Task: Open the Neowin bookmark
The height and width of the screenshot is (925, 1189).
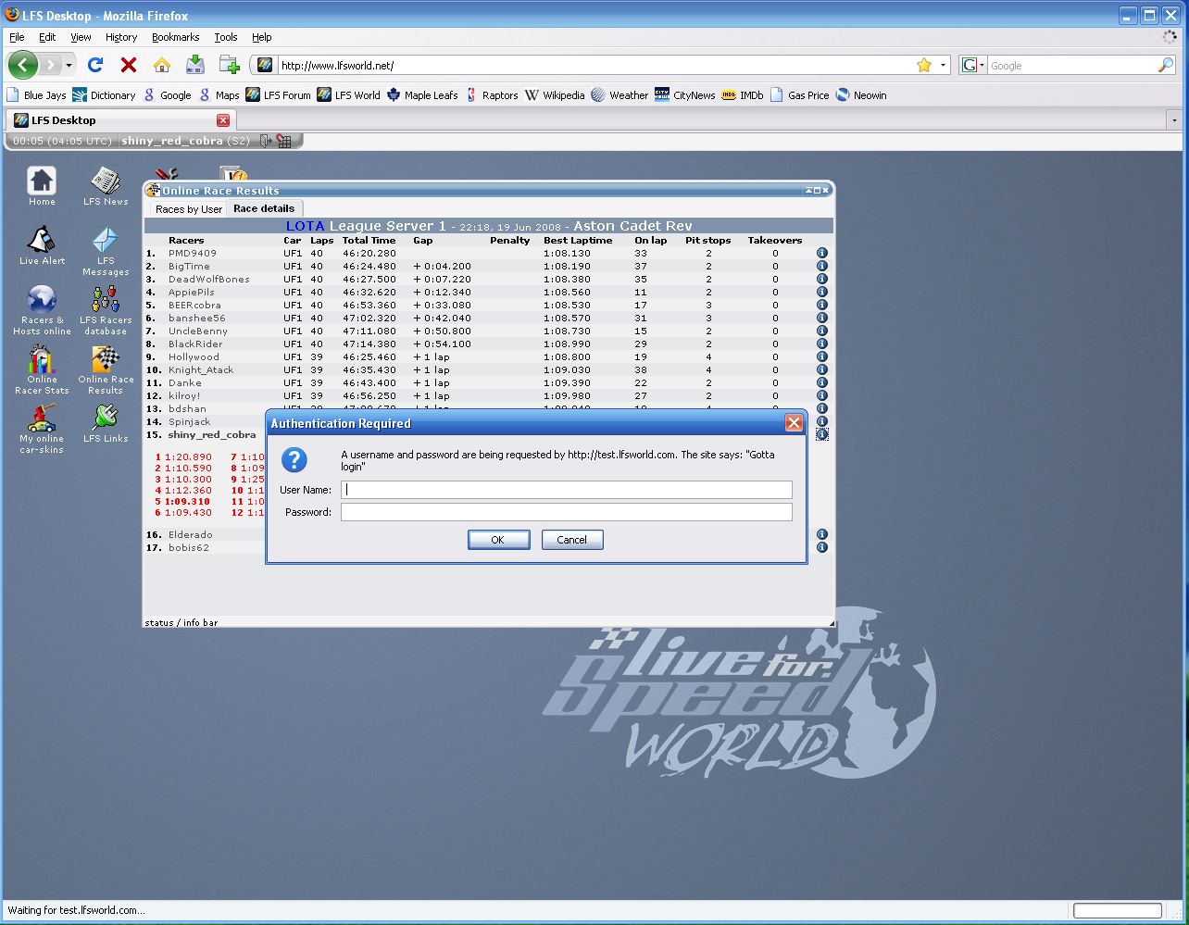Action: click(x=861, y=94)
